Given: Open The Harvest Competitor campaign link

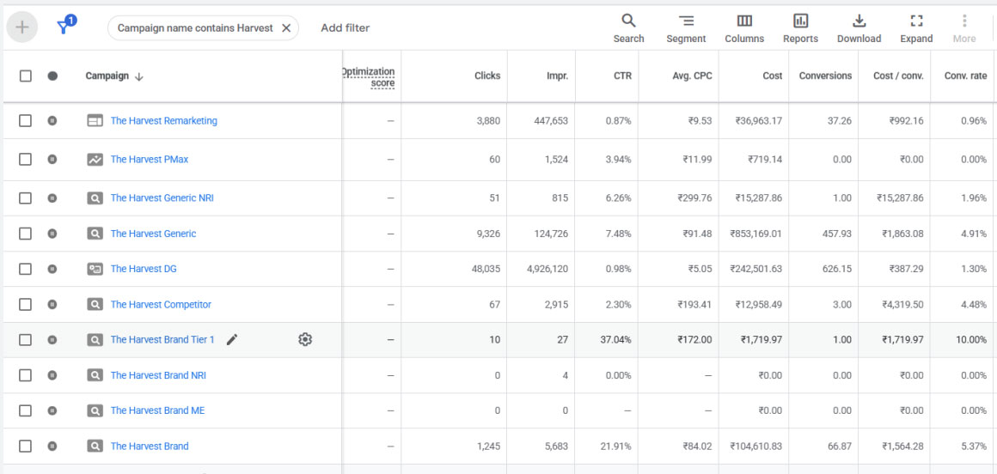Looking at the screenshot, I should pos(161,305).
